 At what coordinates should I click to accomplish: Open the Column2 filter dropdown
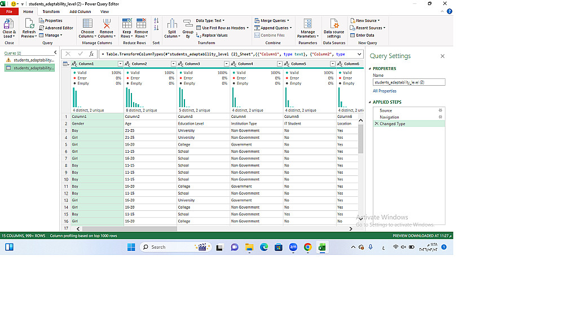(x=173, y=64)
